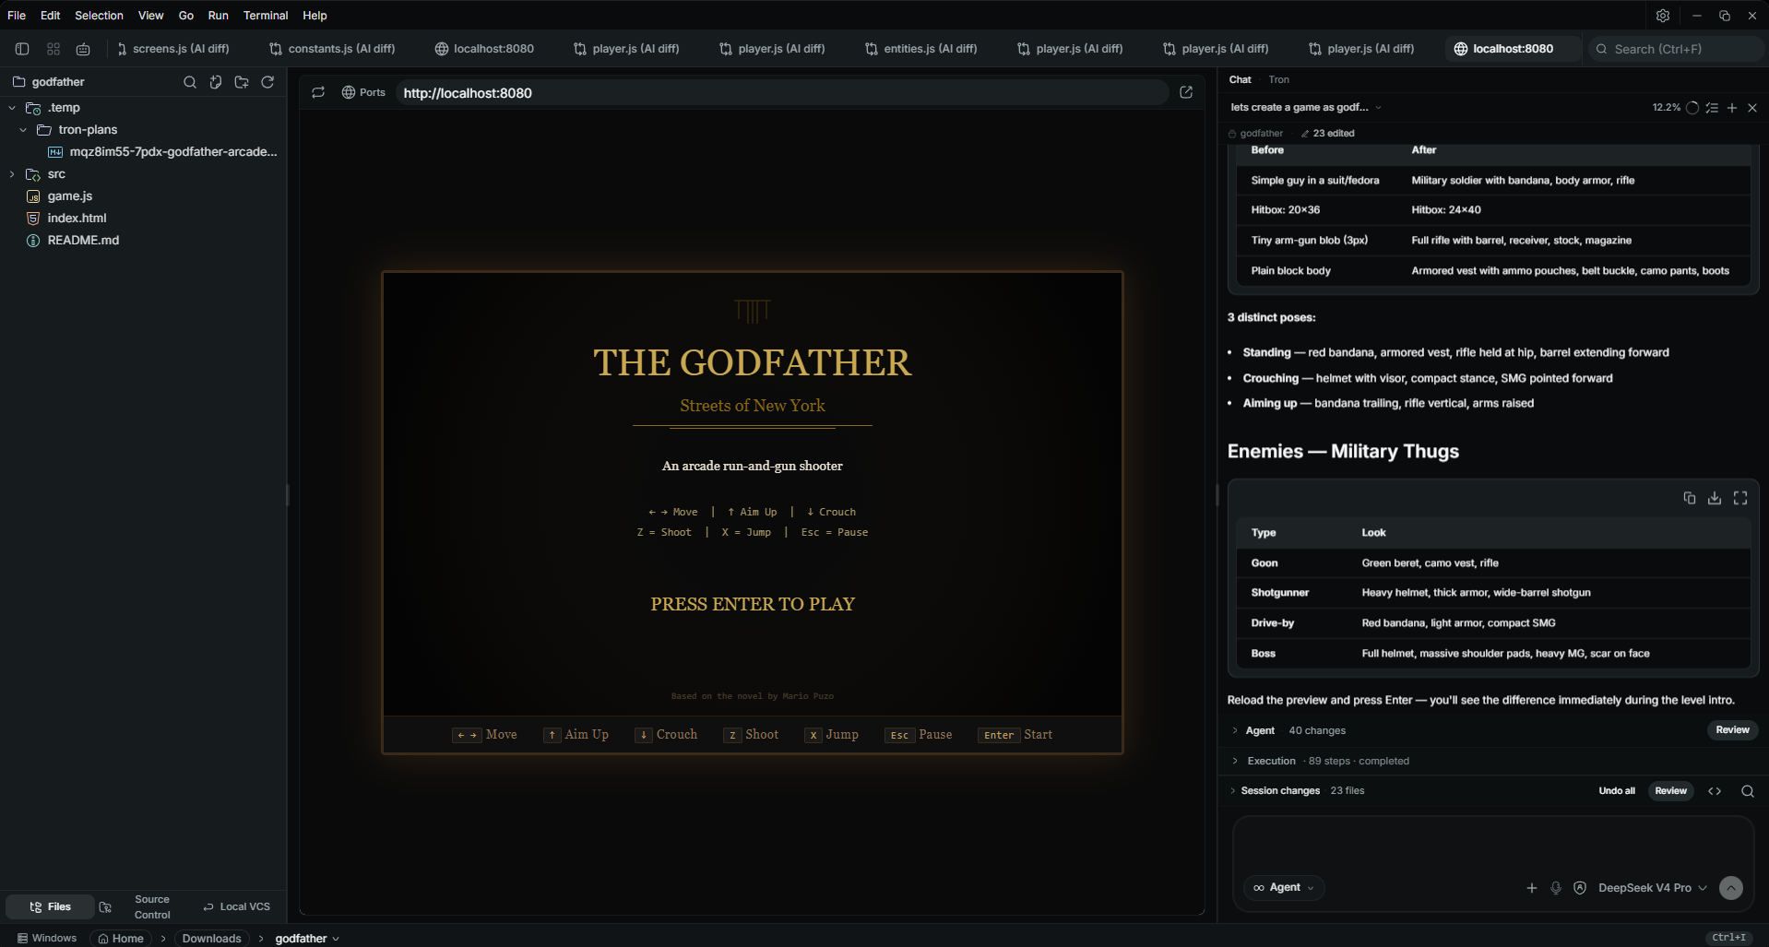
Task: Open the changes icon beside Files tab
Action: point(105,907)
